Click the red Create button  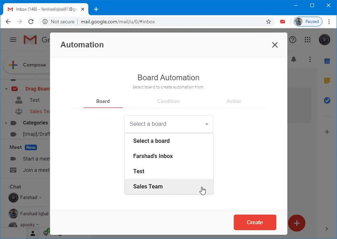pyautogui.click(x=255, y=222)
